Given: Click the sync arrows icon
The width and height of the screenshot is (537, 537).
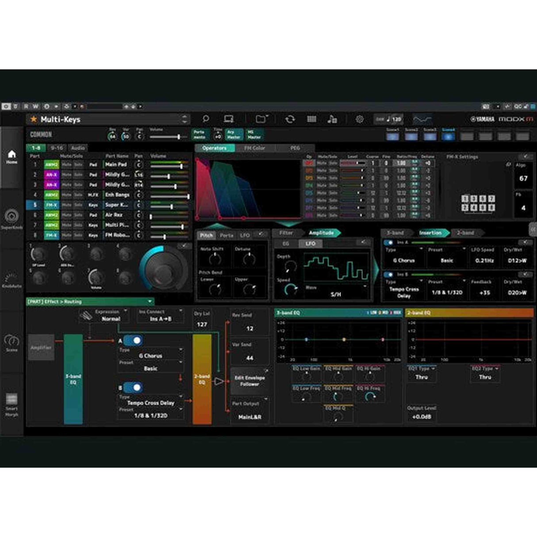Looking at the screenshot, I should coord(290,119).
